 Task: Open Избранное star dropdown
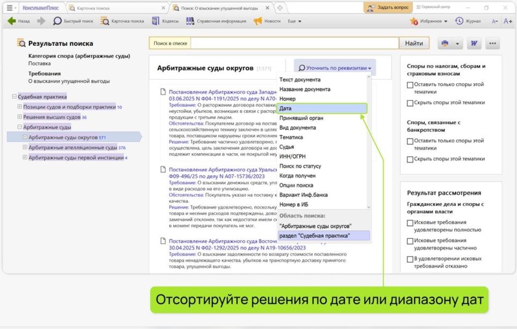click(x=429, y=21)
